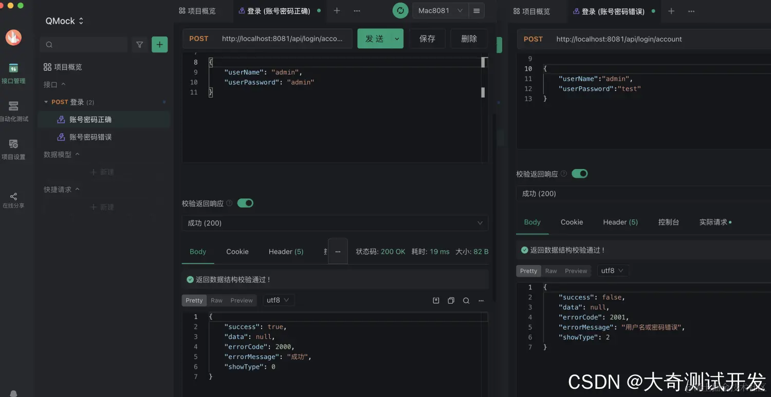771x397 pixels.
Task: Click the 保存 save button
Action: click(x=427, y=39)
